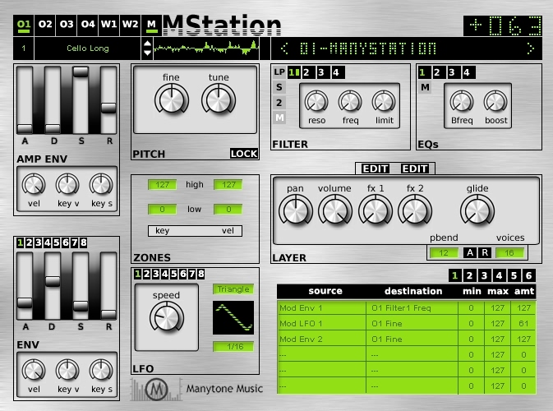Screen dimensions: 553x411
Task: Click the triangle waveform display
Action: [x=233, y=317]
